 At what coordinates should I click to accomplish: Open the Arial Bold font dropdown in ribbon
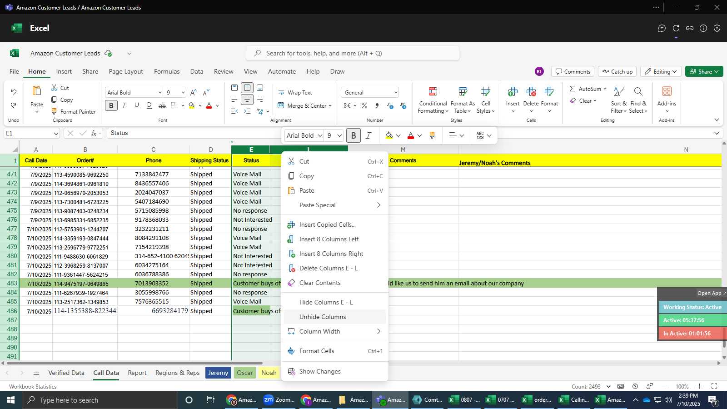click(x=159, y=93)
